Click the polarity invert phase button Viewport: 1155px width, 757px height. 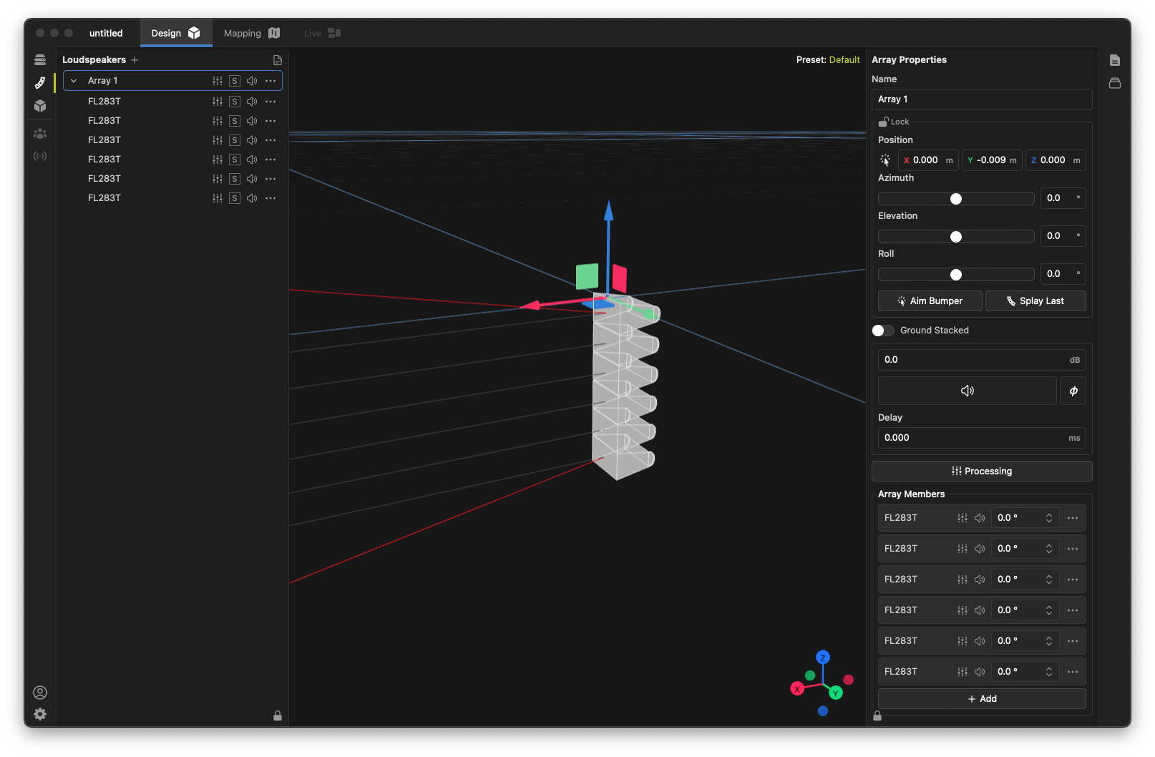coord(1073,391)
